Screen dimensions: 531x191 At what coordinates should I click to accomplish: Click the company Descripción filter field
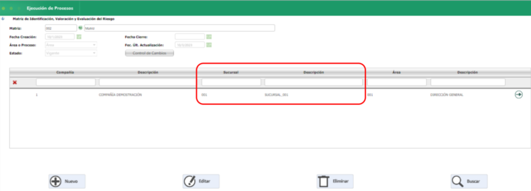pos(148,82)
